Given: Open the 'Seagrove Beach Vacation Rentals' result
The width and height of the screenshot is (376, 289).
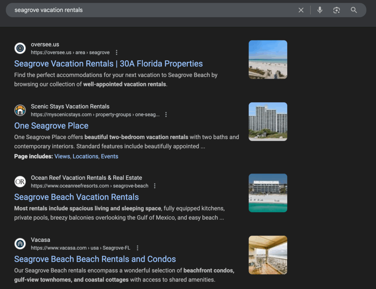Looking at the screenshot, I should 76,197.
